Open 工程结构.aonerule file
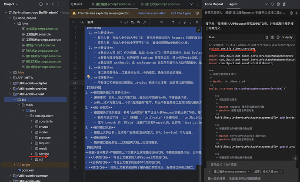The image size is (300, 182). [38, 34]
